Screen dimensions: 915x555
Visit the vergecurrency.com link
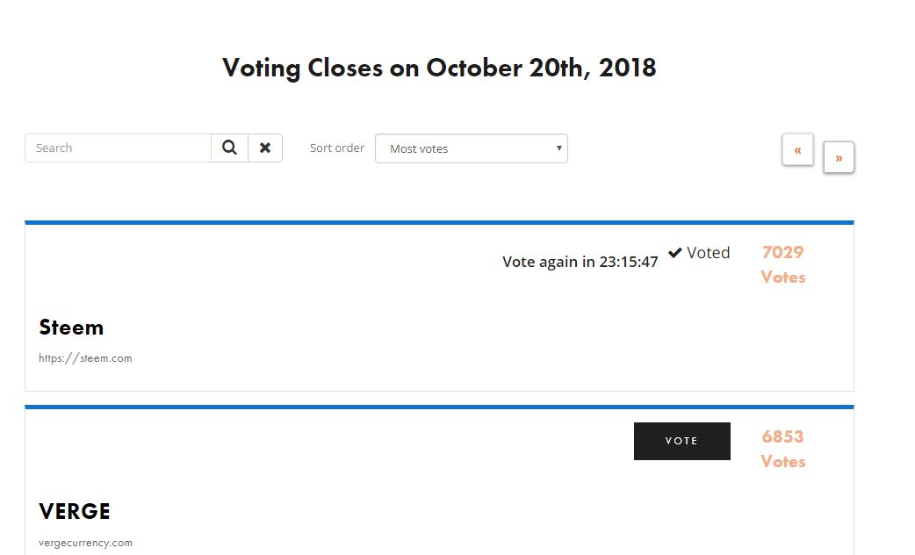(x=85, y=543)
